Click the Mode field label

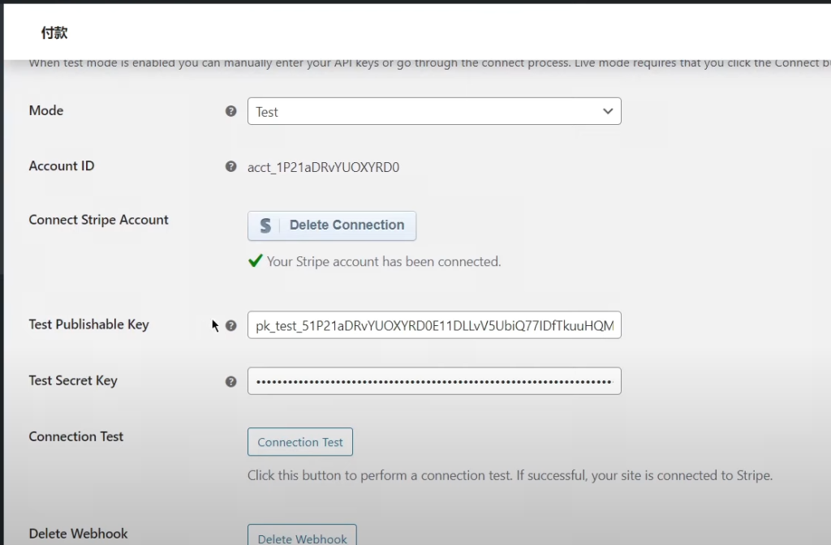pyautogui.click(x=46, y=110)
